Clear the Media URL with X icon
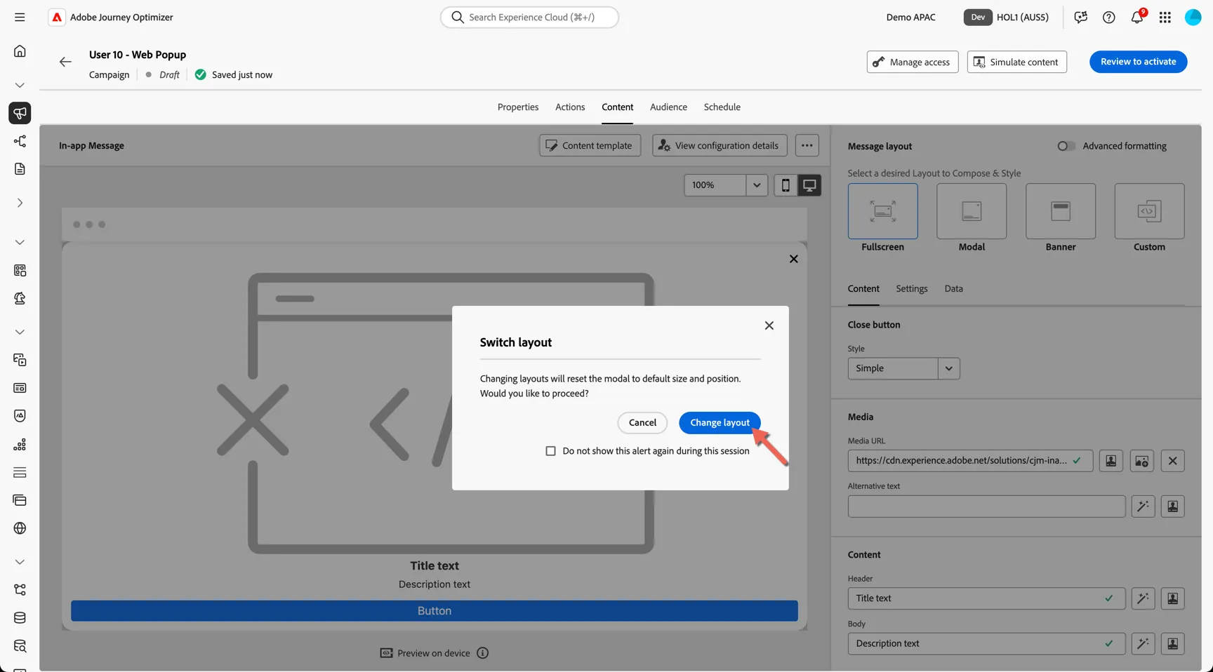This screenshot has height=672, width=1213. point(1173,461)
